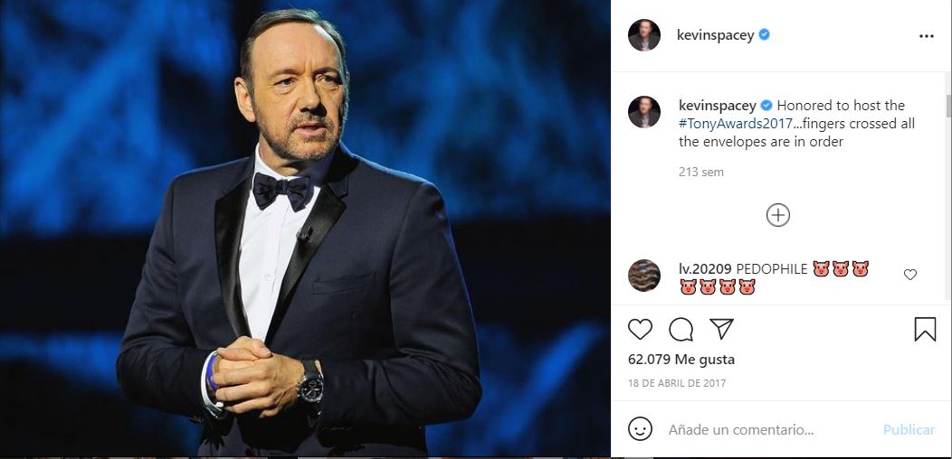Click the caption's profile avatar
This screenshot has height=459, width=952.
tap(644, 112)
